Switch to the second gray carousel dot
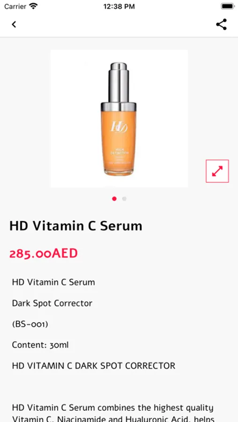Image resolution: width=238 pixels, height=422 pixels. pos(124,199)
